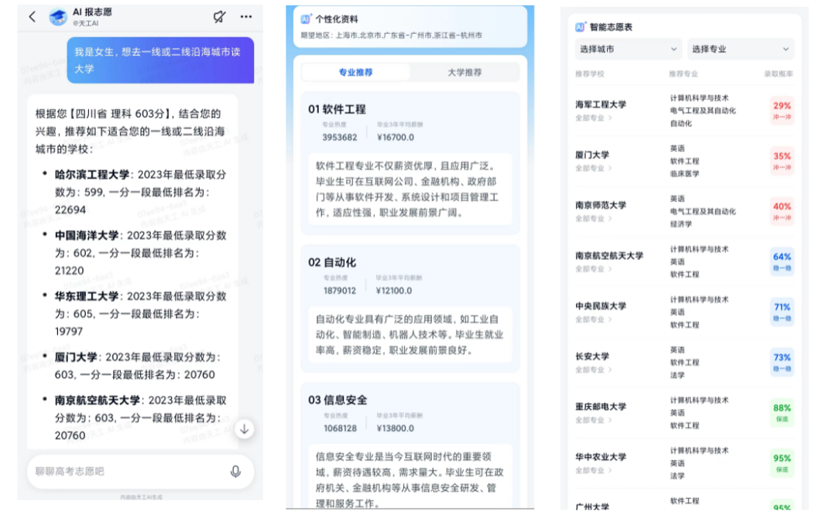Click the 64% admission badge

pos(782,261)
